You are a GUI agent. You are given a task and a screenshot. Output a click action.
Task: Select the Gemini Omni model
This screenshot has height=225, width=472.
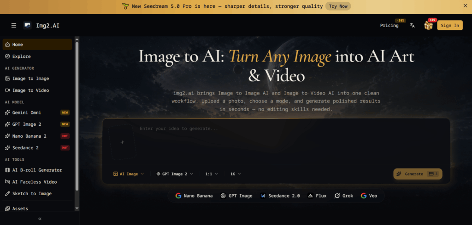37,112
